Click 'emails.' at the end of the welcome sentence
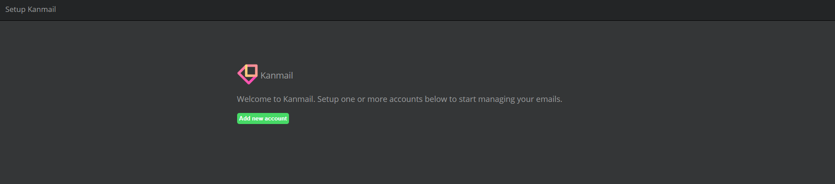The width and height of the screenshot is (835, 184). click(549, 99)
